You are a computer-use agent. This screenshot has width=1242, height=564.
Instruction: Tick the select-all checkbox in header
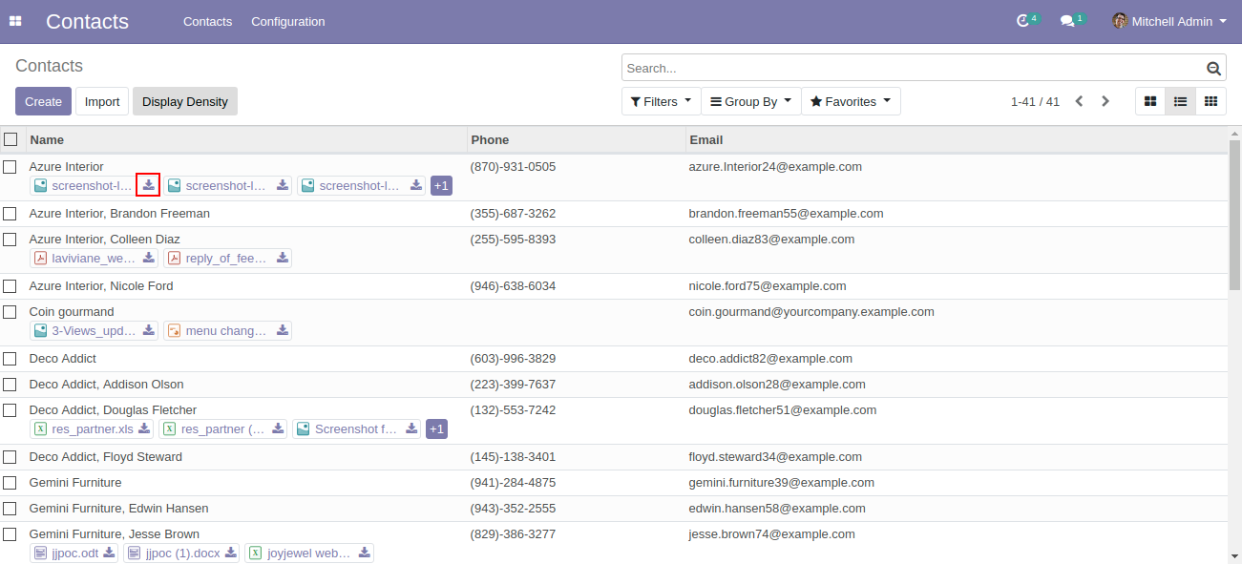coord(11,139)
